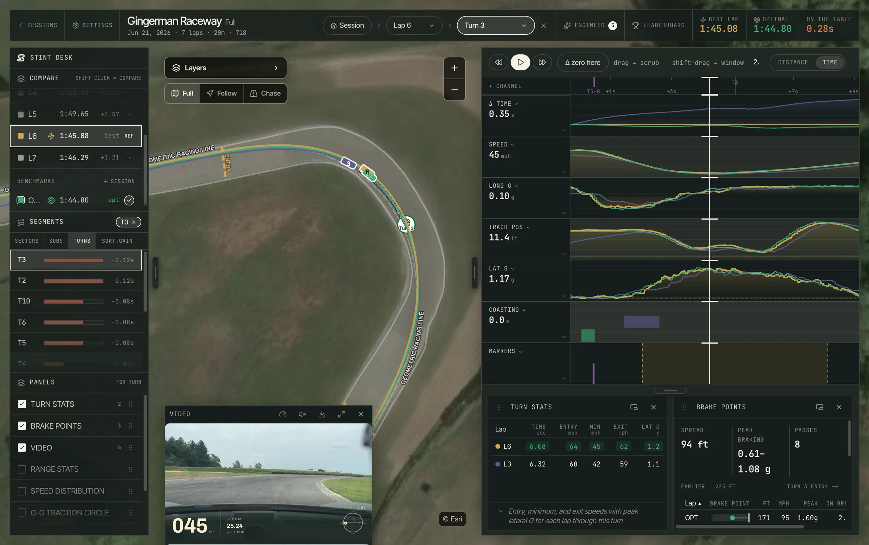Open the Turn 3 dropdown
The width and height of the screenshot is (869, 545).
495,25
